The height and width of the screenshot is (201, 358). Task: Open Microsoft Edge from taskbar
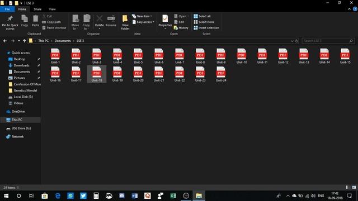click(58, 196)
